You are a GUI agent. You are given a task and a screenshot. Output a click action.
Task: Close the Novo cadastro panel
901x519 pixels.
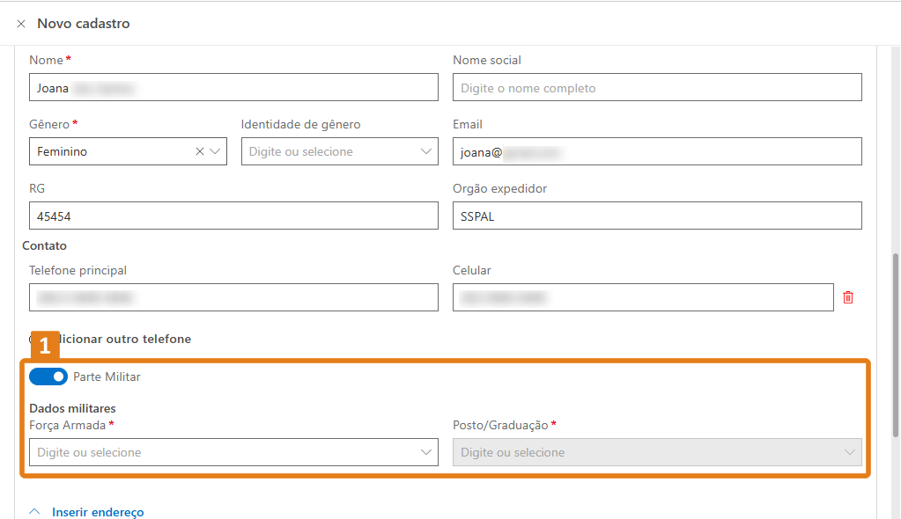[x=21, y=24]
